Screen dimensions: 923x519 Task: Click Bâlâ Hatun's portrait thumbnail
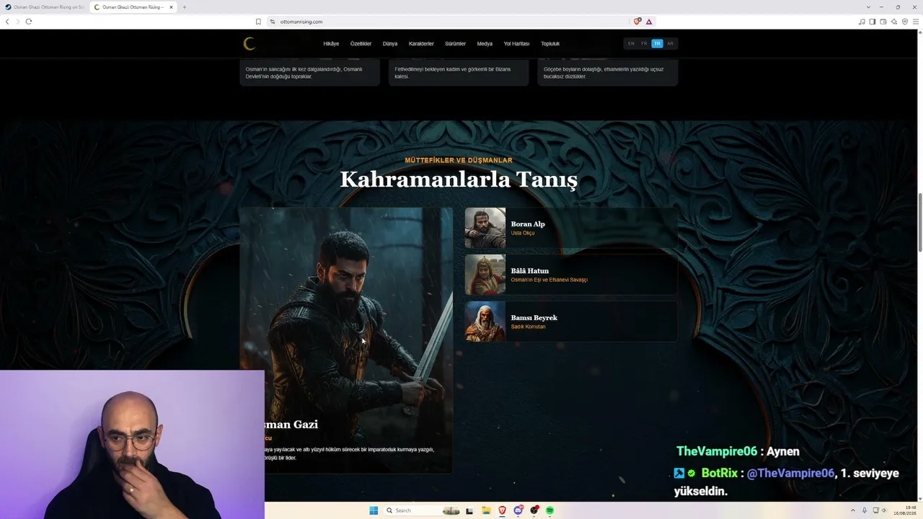pos(485,275)
